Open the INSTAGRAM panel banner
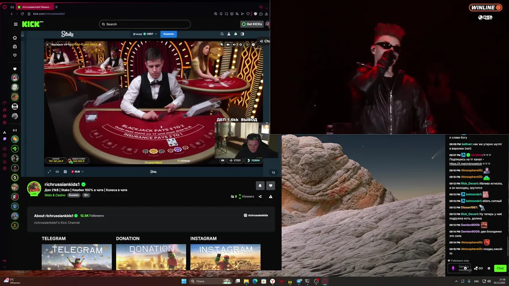The height and width of the screenshot is (286, 509). coord(225,257)
